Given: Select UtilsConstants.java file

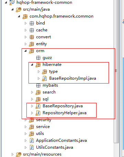Looking at the screenshot, I should click(55, 147).
